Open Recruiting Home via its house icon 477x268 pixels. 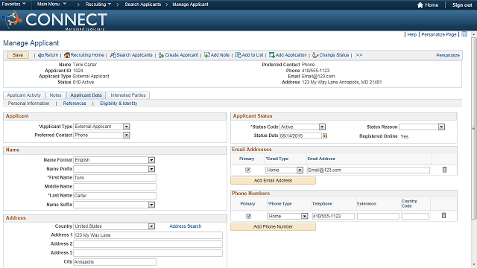pyautogui.click(x=67, y=55)
